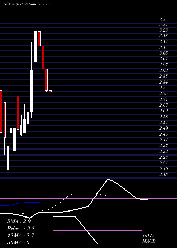
Task: Click the 2.19 price axis label
Action: point(164,169)
